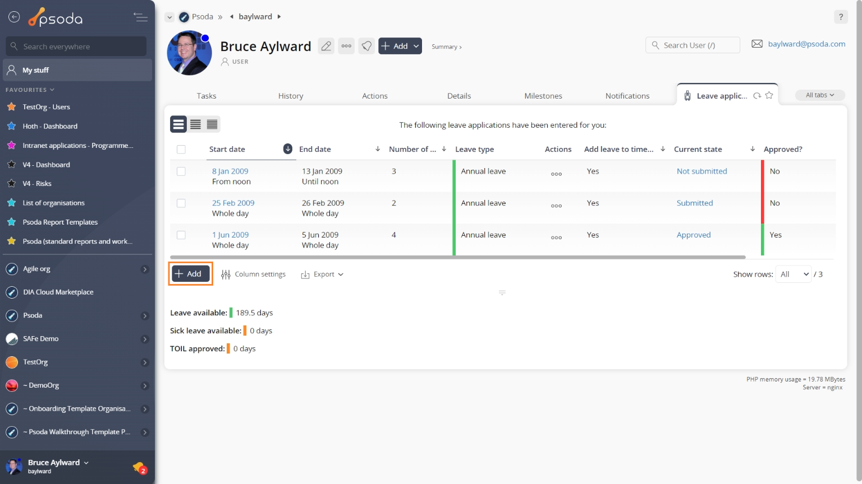This screenshot has width=862, height=484.
Task: Click the previous user arrow before baylward
Action: coord(231,17)
